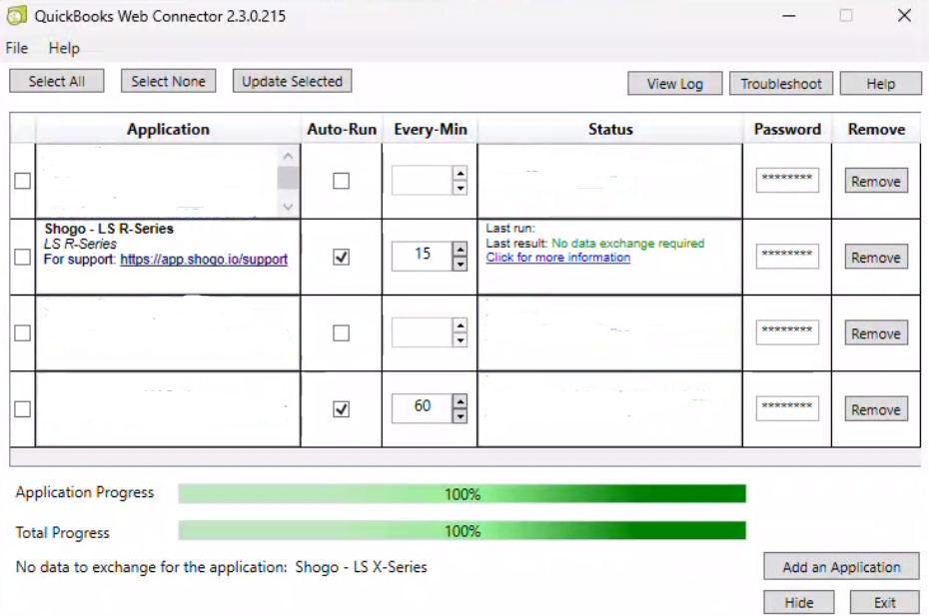929x616 pixels.
Task: Click the password field in the third row
Action: (787, 332)
